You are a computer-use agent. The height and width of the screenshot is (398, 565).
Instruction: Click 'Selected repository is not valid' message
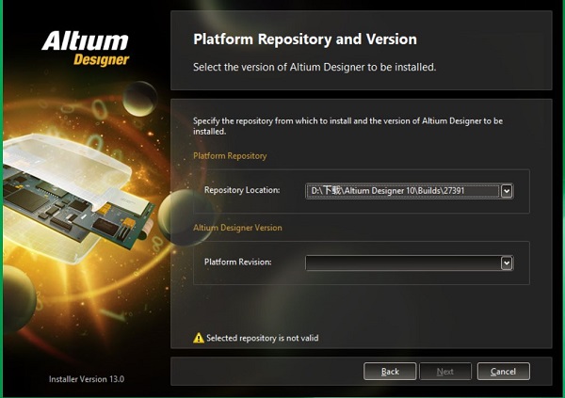click(263, 338)
